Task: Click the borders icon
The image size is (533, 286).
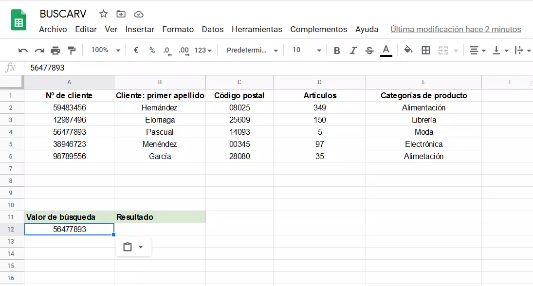Action: (x=425, y=50)
